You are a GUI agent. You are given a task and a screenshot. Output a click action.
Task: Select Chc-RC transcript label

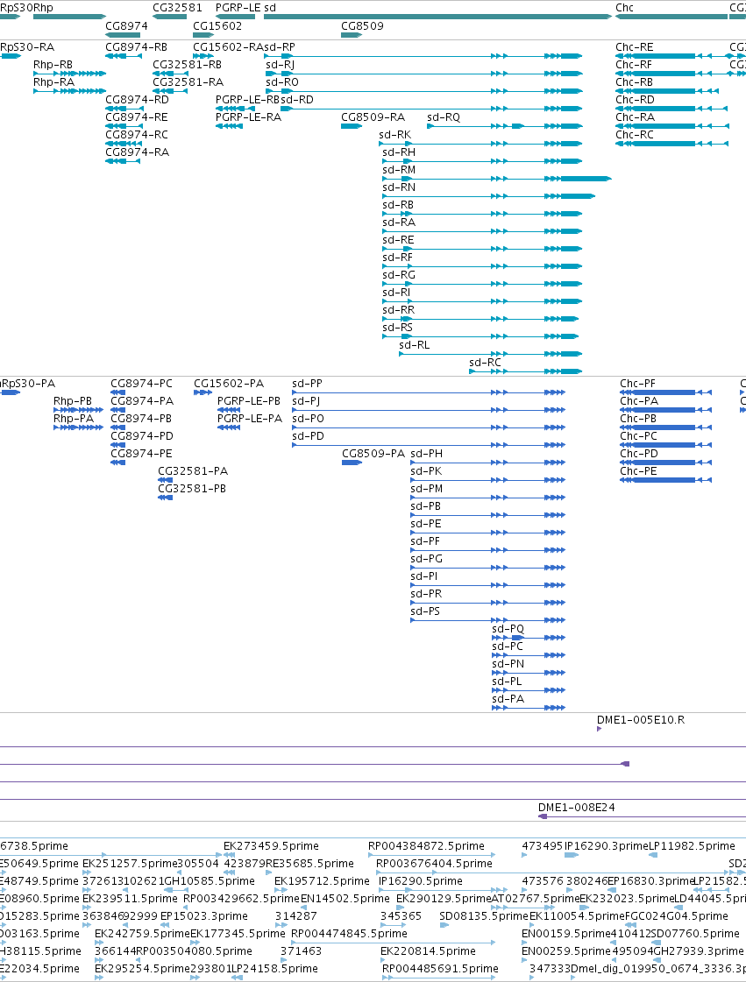pos(635,135)
